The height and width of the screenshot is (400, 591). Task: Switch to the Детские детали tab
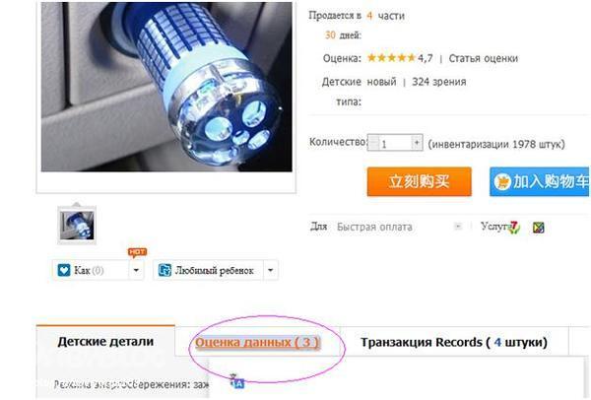click(105, 341)
